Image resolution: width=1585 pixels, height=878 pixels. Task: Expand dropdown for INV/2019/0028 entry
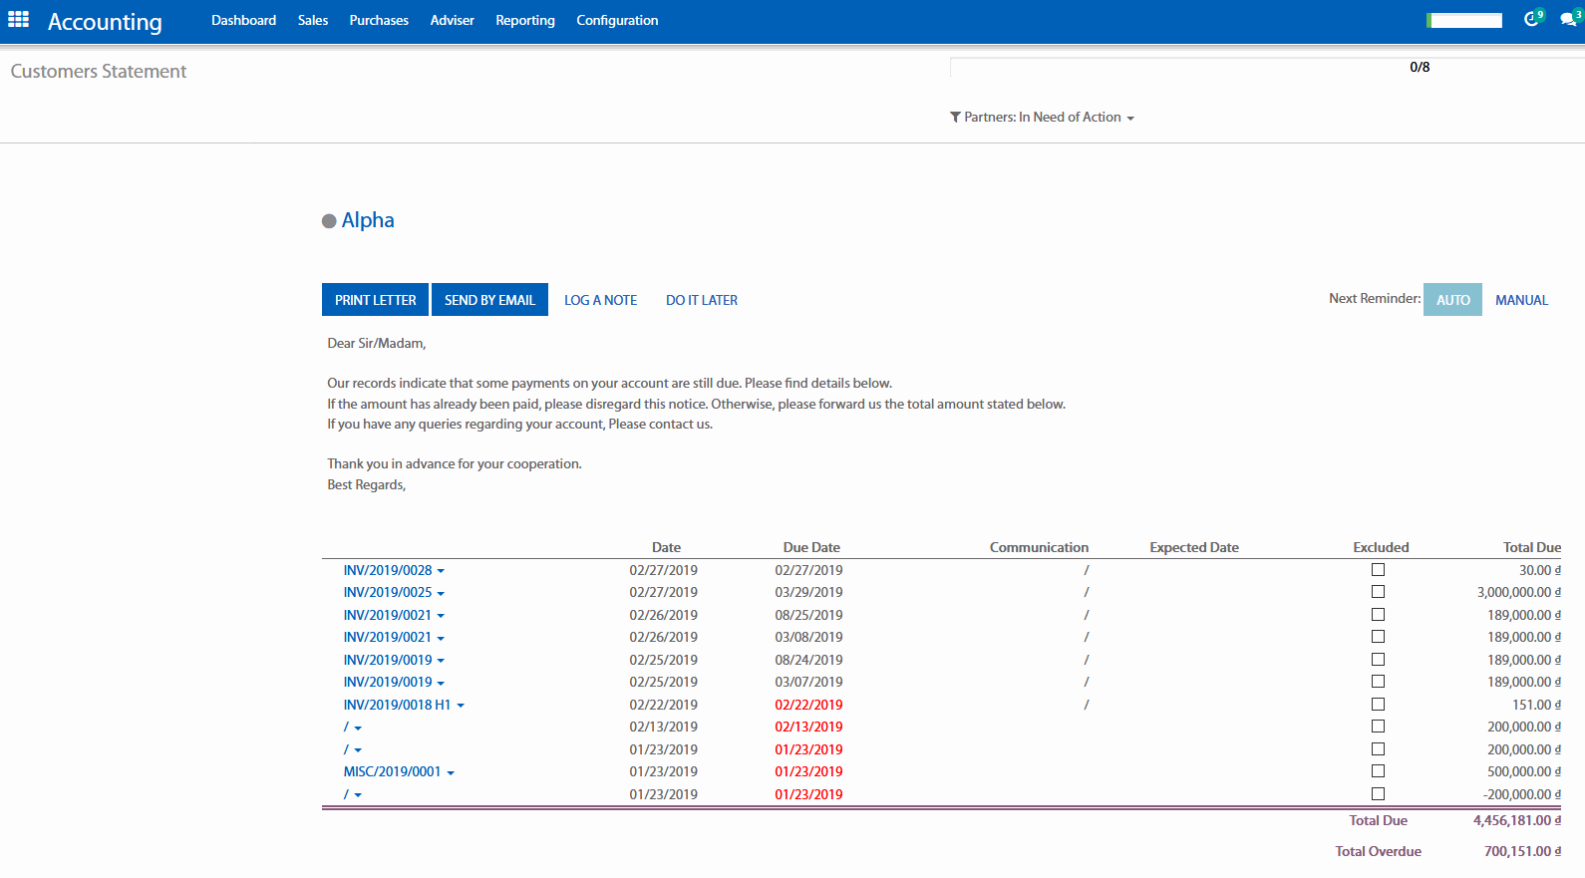pos(441,571)
